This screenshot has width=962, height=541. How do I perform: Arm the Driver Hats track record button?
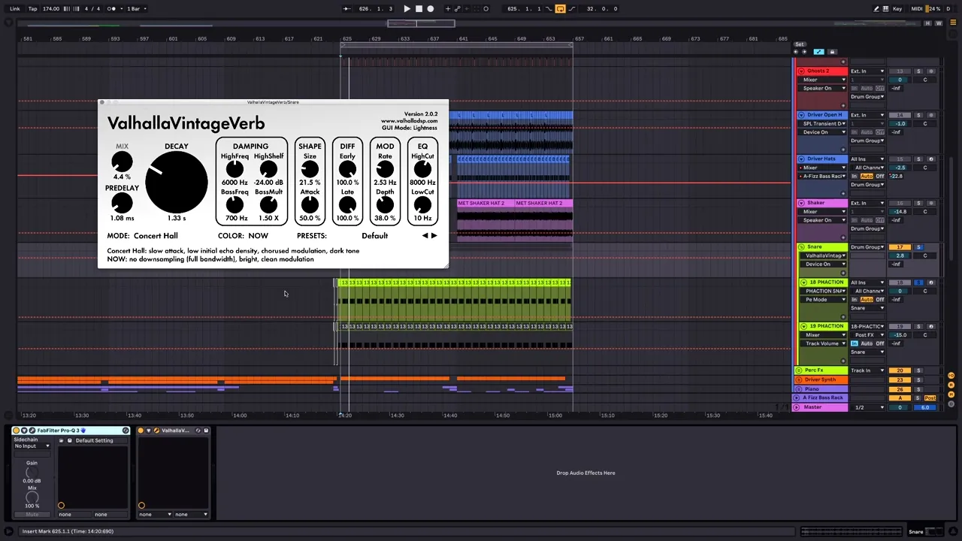pyautogui.click(x=930, y=159)
